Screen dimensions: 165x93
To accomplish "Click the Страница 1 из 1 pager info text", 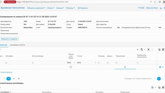I will tap(138, 79).
